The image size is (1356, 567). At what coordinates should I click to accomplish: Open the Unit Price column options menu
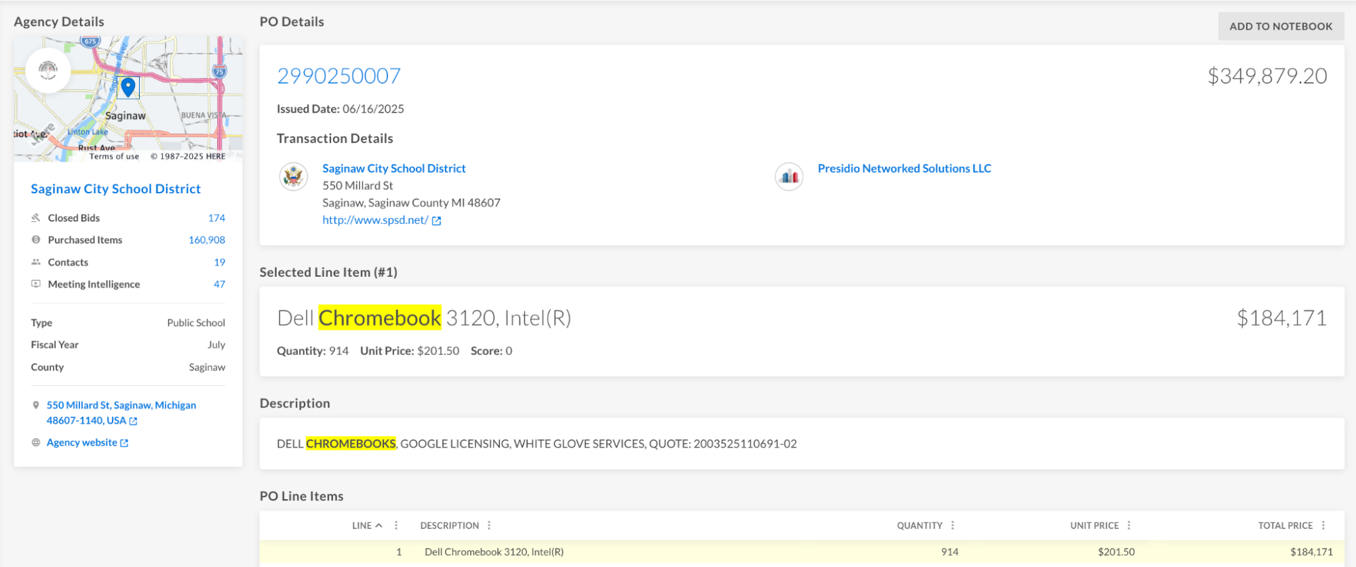click(1129, 526)
